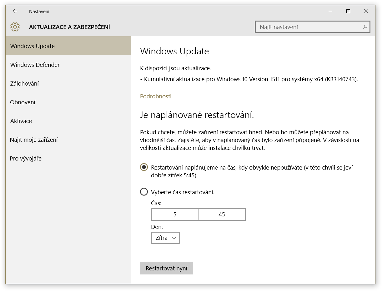This screenshot has width=382, height=291.
Task: Select automatic restart scheduling radio option
Action: (x=144, y=167)
